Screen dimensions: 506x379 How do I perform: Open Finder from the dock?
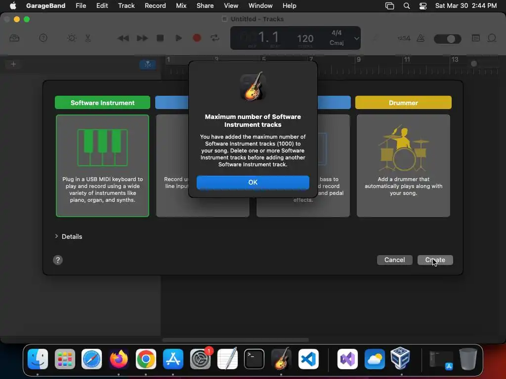point(38,359)
